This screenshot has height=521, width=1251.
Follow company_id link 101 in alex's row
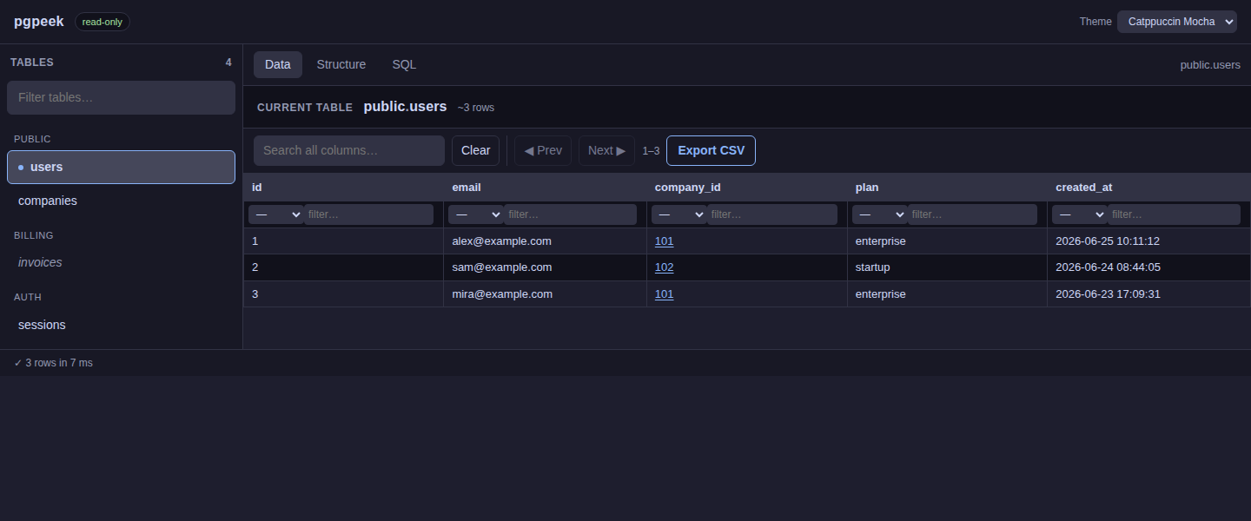[x=664, y=241]
